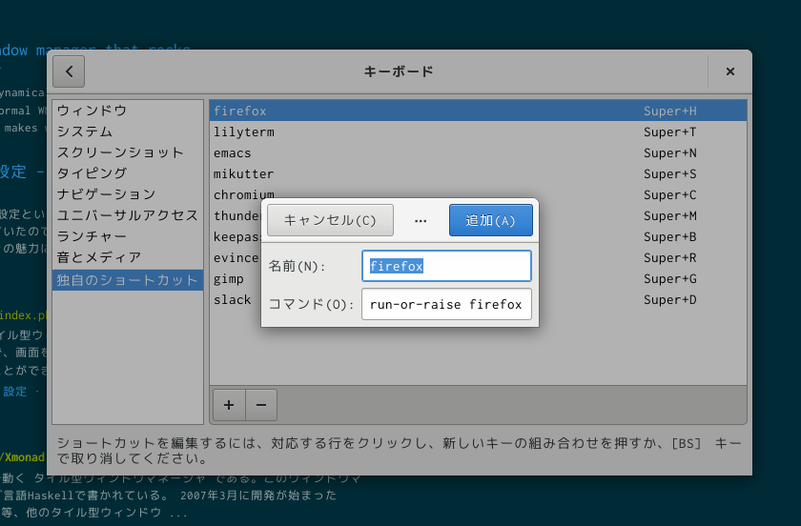The width and height of the screenshot is (801, 526).
Task: Click the Super+T key binding
Action: click(x=669, y=131)
